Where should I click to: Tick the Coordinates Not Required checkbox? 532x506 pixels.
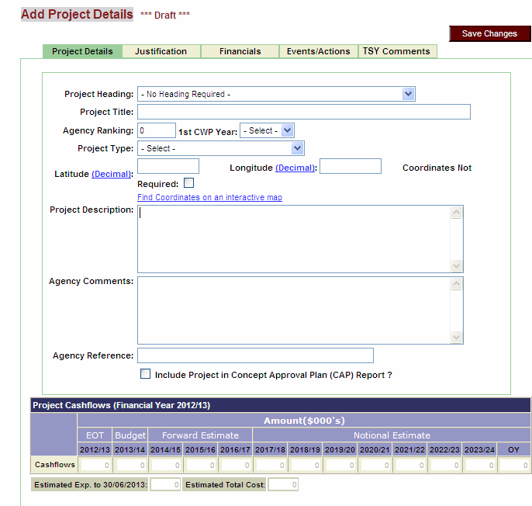(x=188, y=183)
